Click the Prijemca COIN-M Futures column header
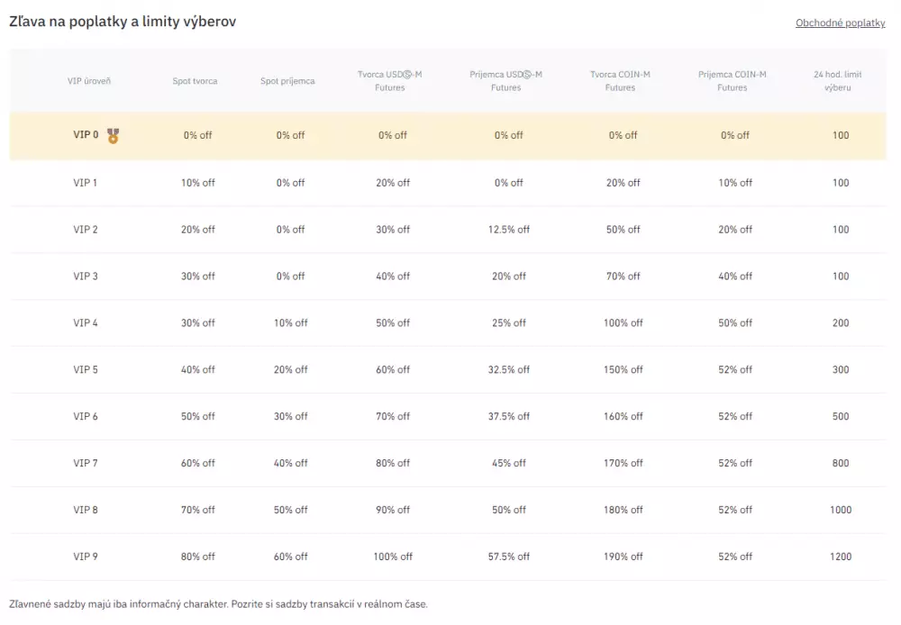 point(732,80)
